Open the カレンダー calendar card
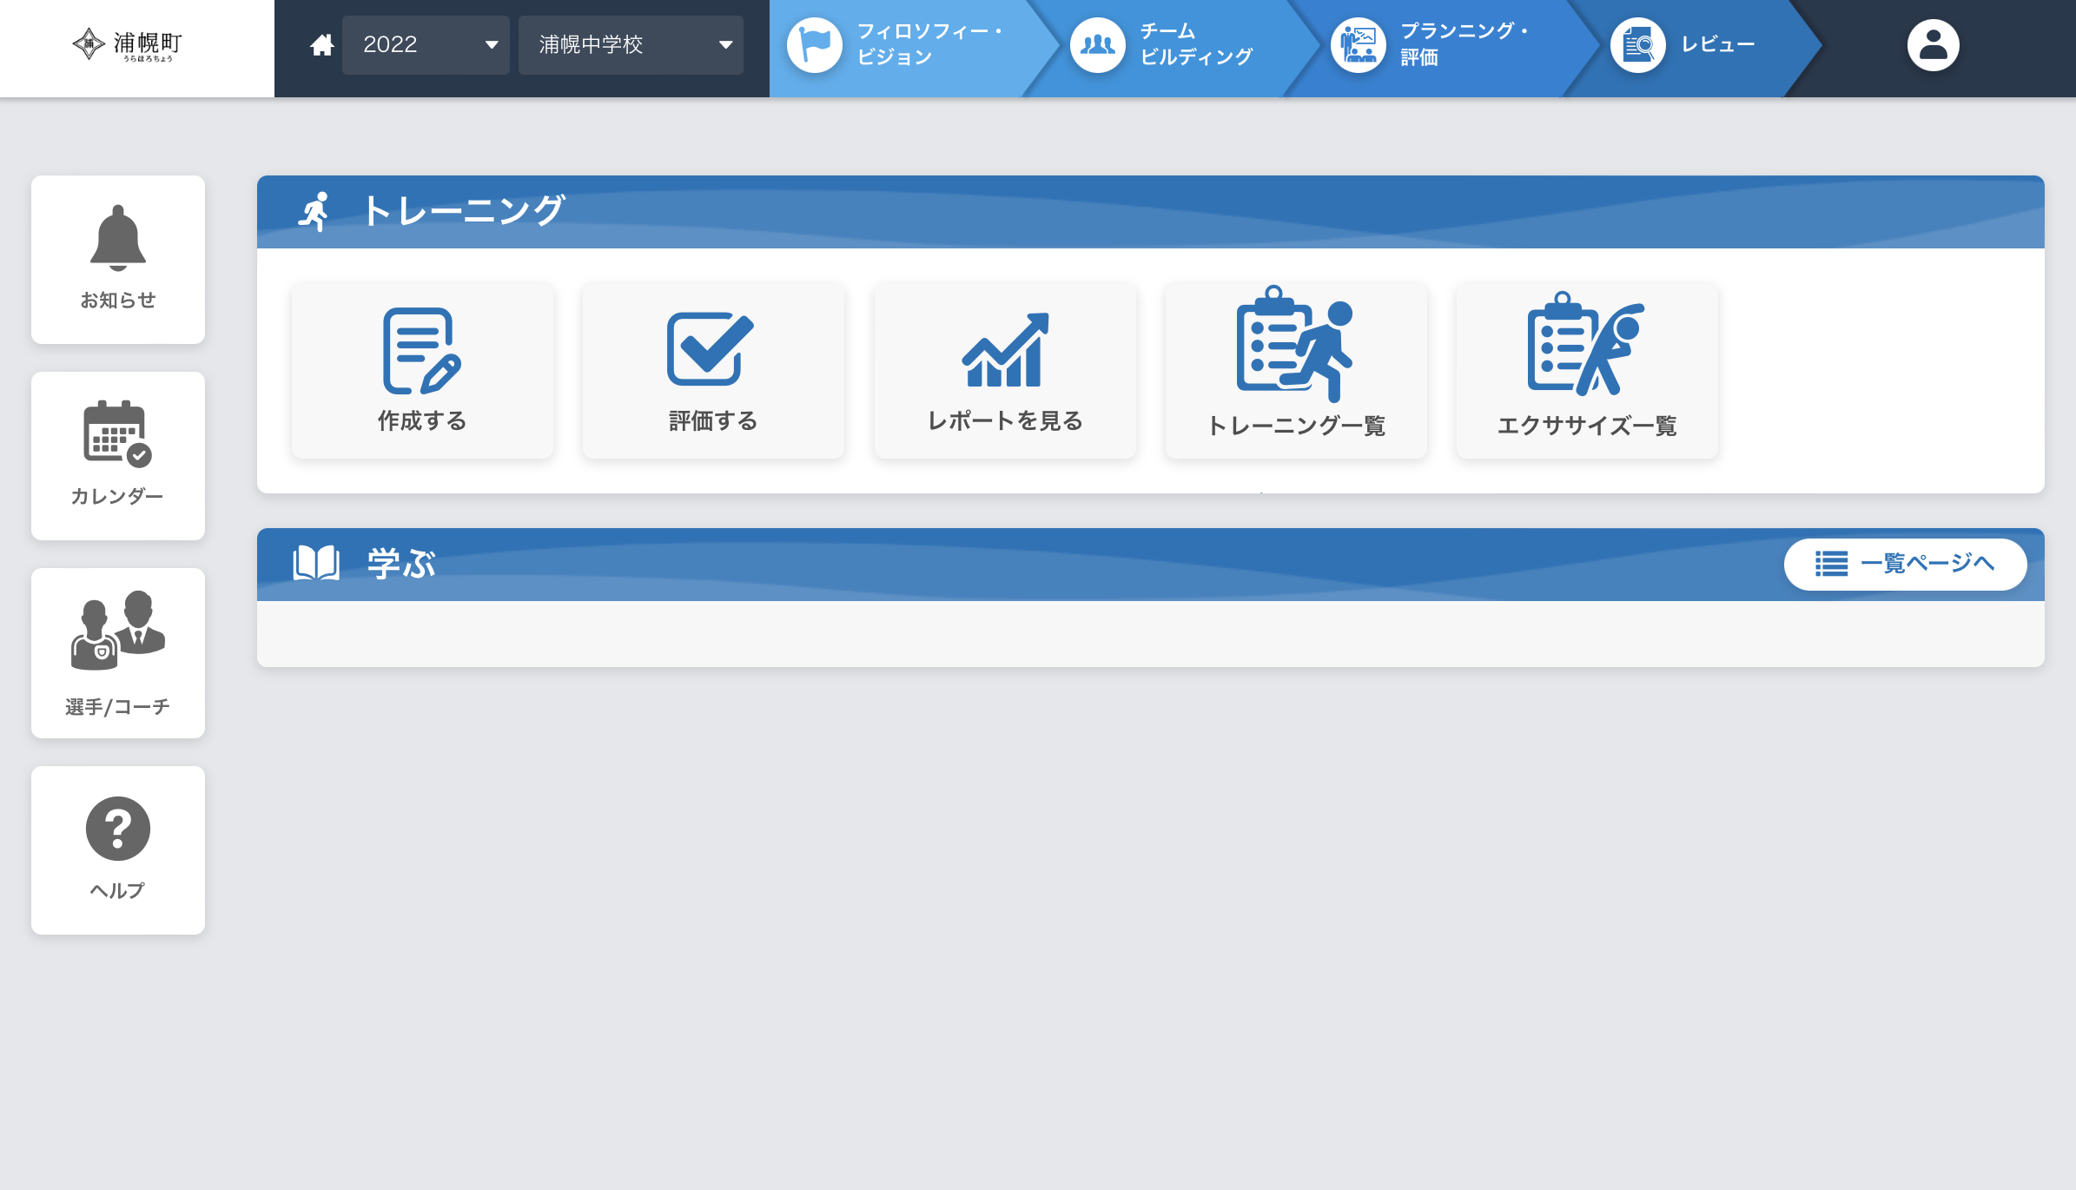The height and width of the screenshot is (1190, 2076). click(x=118, y=456)
